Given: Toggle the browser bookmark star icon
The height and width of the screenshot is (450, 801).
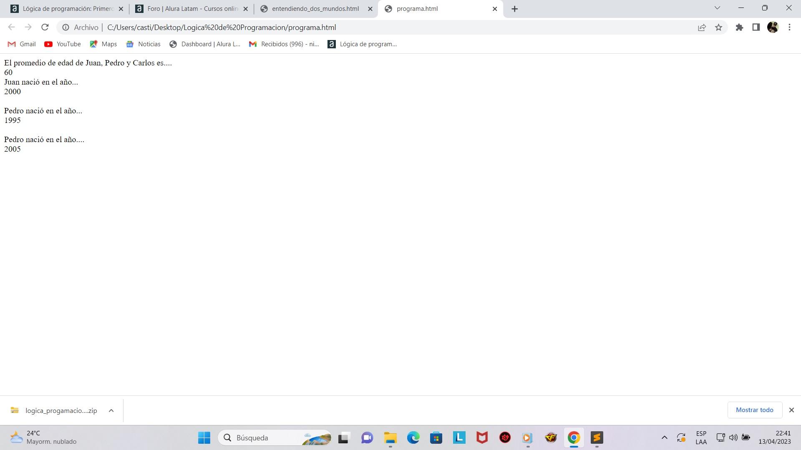Looking at the screenshot, I should (x=719, y=27).
